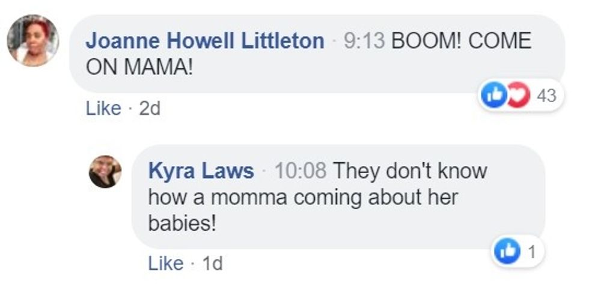
Task: Select the 'BOOM! COME' comment text
Action: 462,41
